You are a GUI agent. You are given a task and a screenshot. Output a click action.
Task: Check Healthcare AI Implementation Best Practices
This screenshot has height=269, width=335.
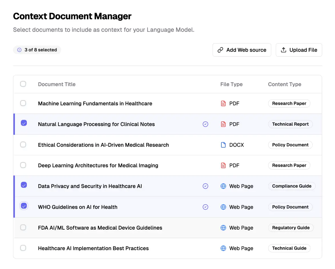(23, 248)
